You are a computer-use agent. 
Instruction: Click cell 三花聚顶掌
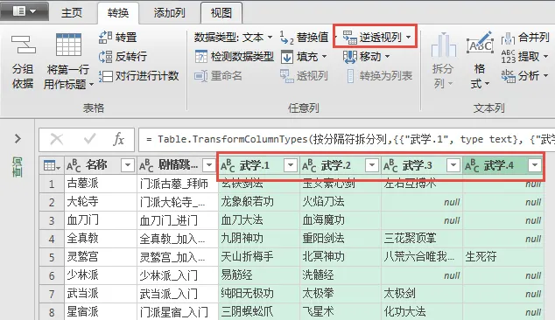click(x=422, y=239)
